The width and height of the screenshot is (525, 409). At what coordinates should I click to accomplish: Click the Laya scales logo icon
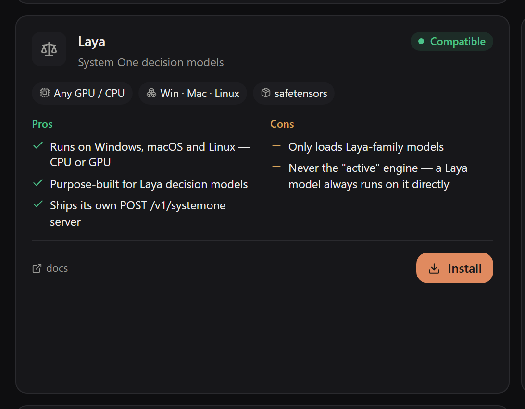[x=49, y=49]
